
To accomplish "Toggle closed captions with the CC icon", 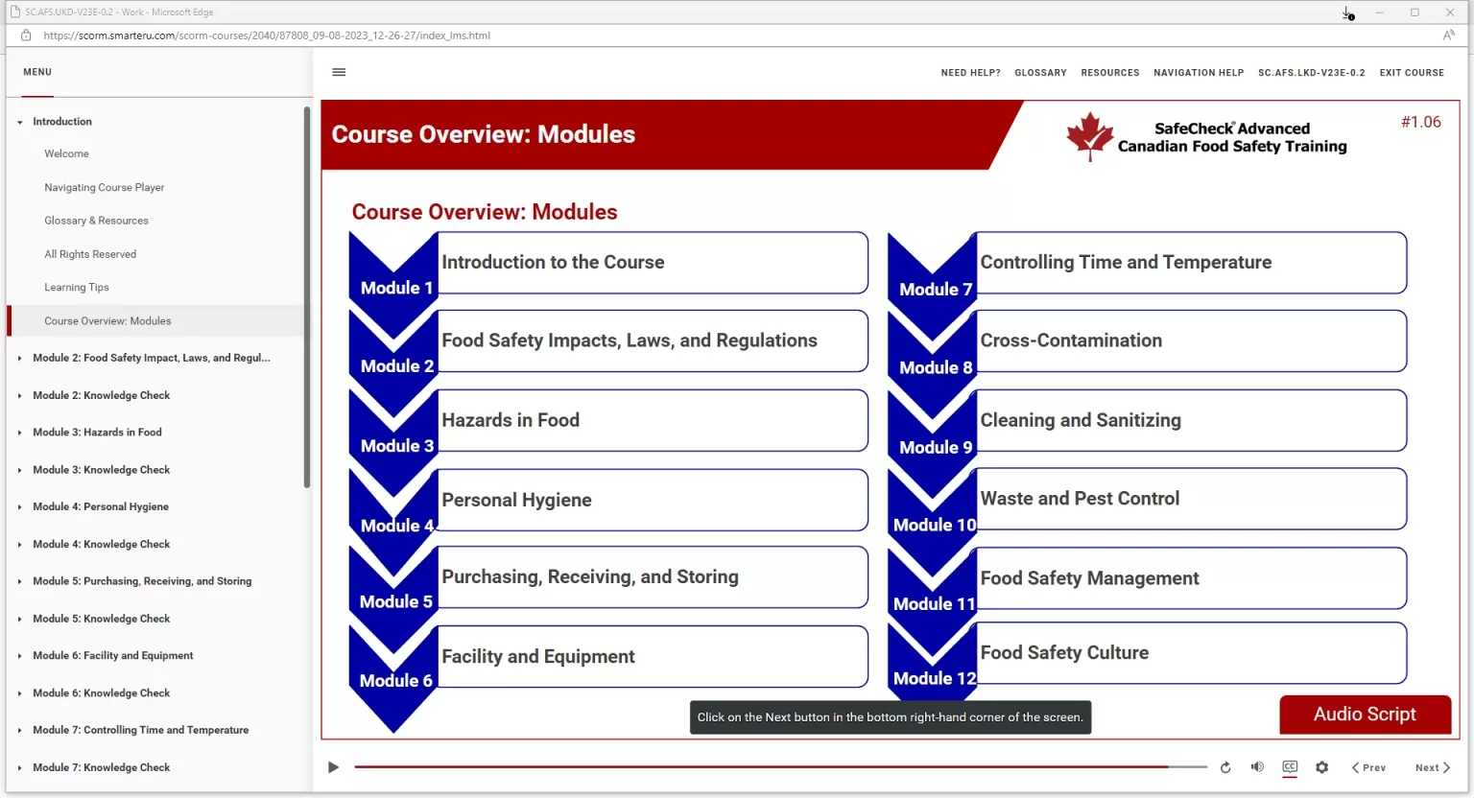I will (1290, 767).
